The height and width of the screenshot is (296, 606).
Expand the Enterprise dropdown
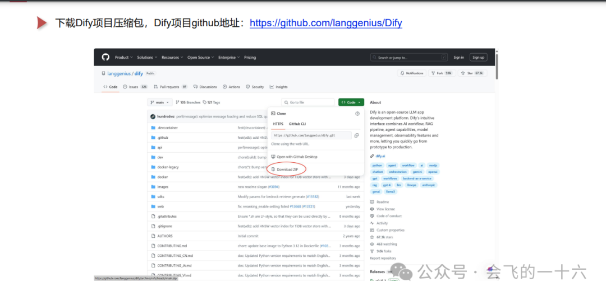click(229, 58)
